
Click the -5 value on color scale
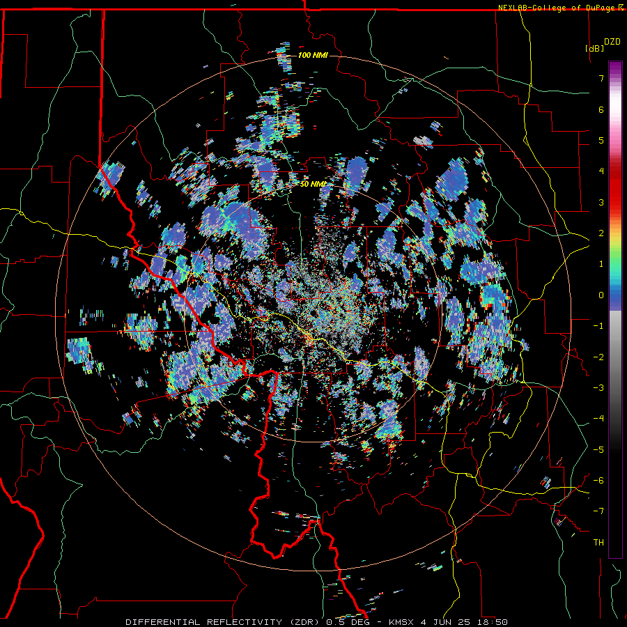point(598,449)
